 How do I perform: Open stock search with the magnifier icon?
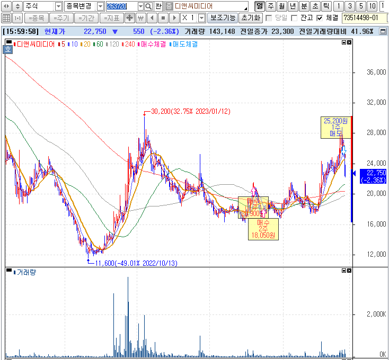pyautogui.click(x=148, y=6)
